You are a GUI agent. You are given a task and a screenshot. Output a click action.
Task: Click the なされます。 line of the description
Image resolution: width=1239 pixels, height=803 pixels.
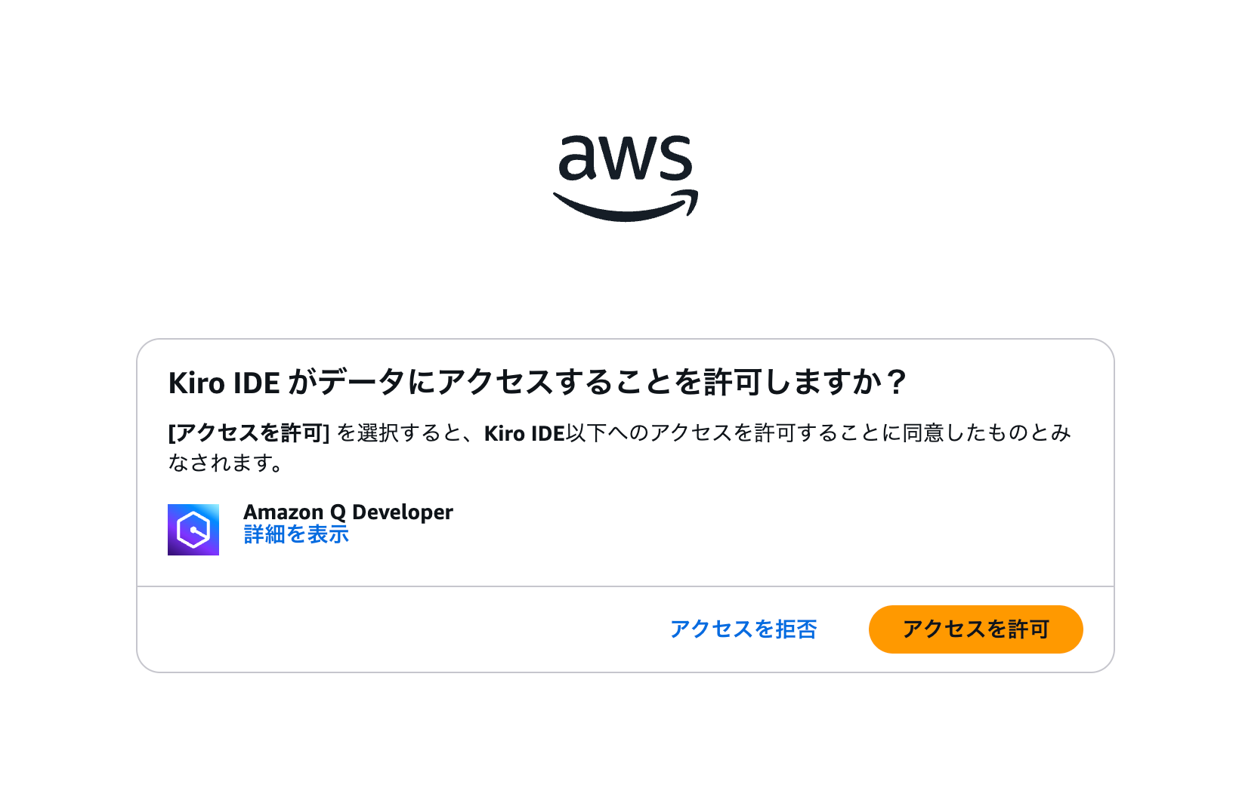(x=226, y=463)
